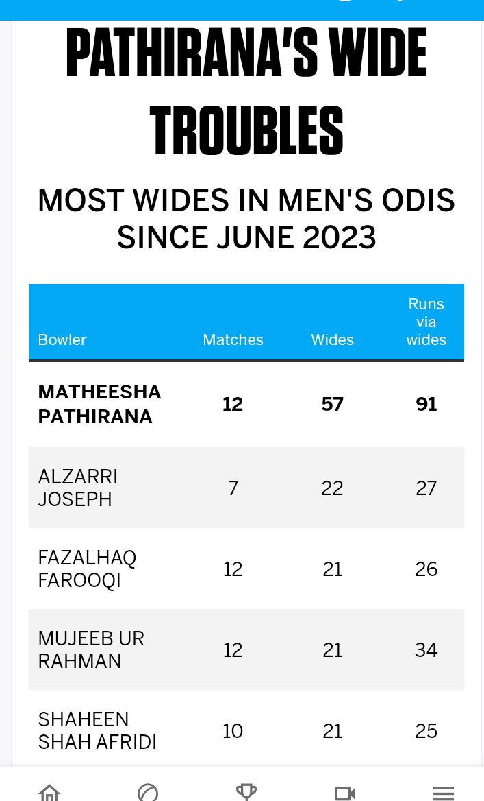
Task: Click the Bowler column header
Action: coord(62,339)
